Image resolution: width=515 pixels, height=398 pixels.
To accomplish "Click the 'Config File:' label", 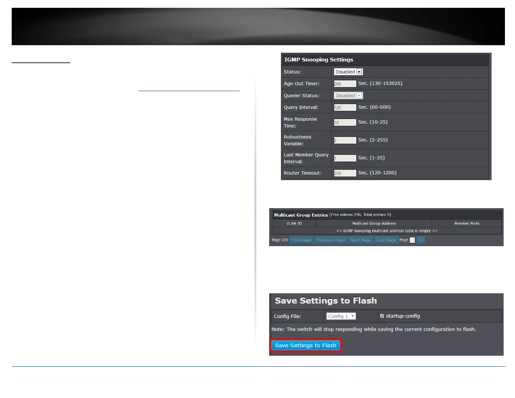I will pos(287,316).
